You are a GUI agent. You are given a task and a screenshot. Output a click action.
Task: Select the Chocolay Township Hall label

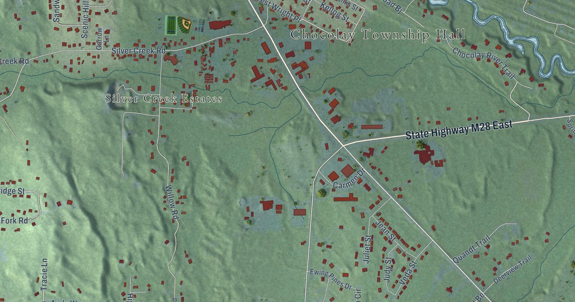point(378,35)
